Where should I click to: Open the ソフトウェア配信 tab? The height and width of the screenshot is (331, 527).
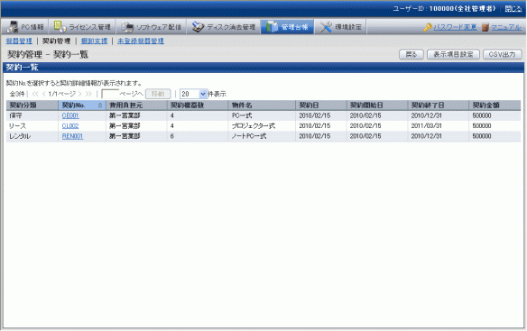(152, 27)
